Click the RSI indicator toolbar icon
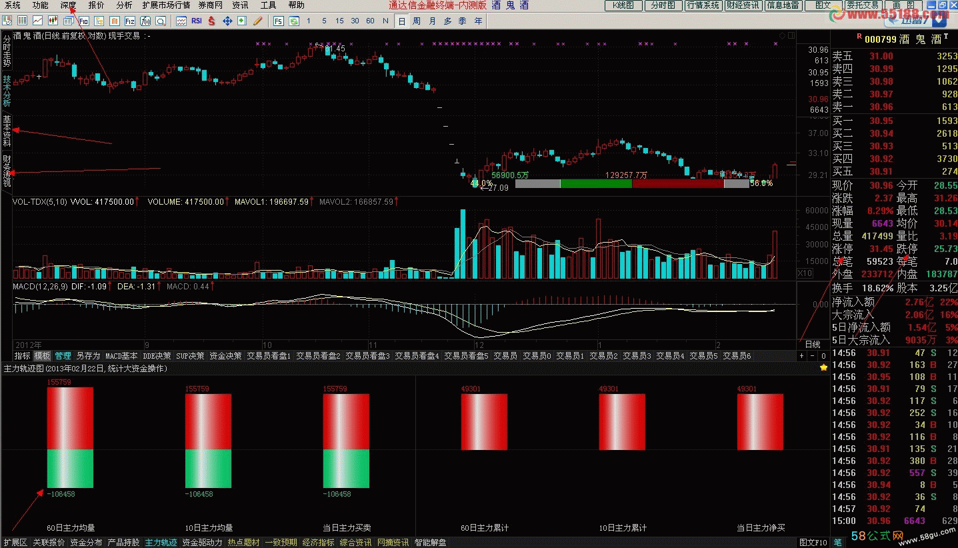The width and height of the screenshot is (958, 548). tap(197, 21)
